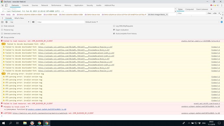Viewport: 224px width, 126px height.
Task: Enable Log XMLHttpRequests checkbox
Action: point(114,26)
